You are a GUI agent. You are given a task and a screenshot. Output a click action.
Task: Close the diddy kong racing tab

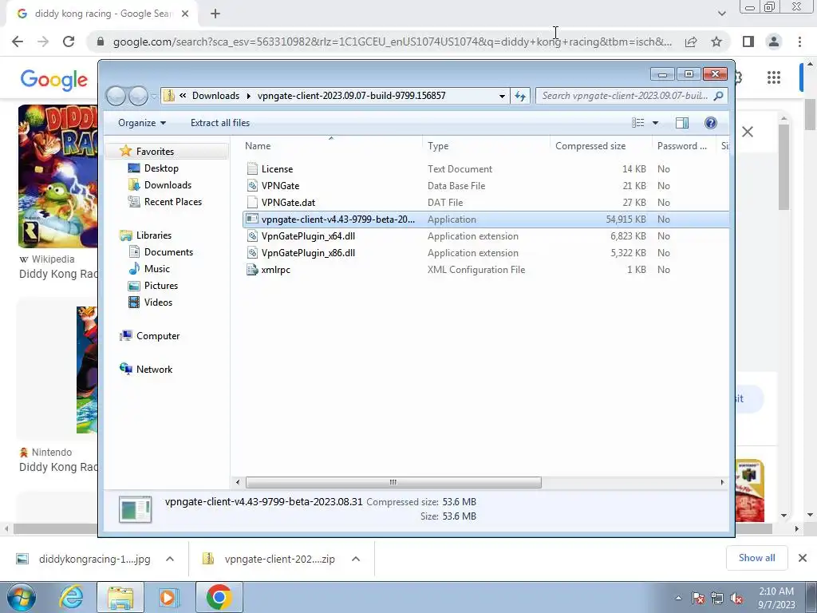point(185,14)
